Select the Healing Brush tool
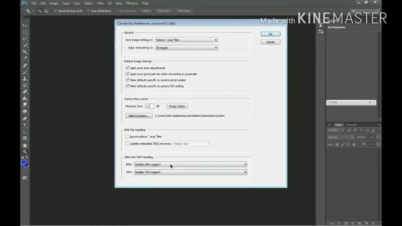The width and height of the screenshot is (402, 226). 24,65
